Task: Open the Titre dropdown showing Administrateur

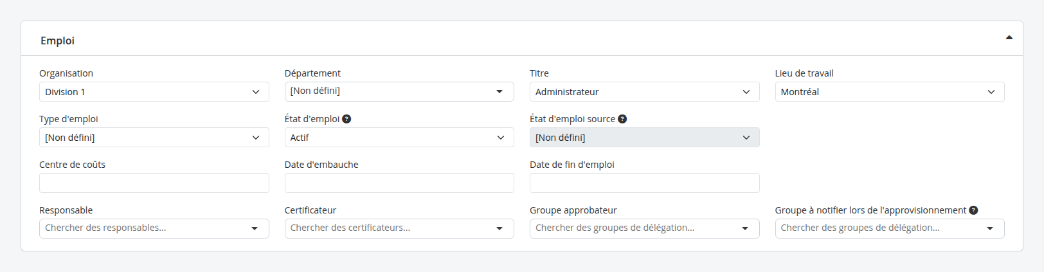Action: [644, 92]
